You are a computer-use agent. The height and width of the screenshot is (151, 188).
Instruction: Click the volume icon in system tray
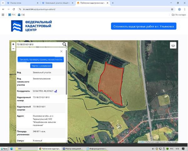tap(153, 149)
